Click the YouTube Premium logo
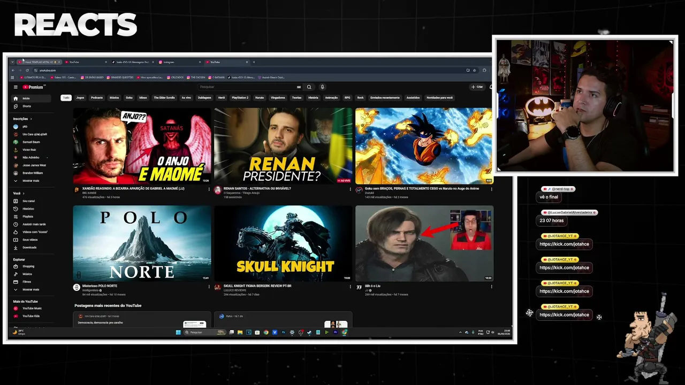685x385 pixels. click(x=34, y=87)
